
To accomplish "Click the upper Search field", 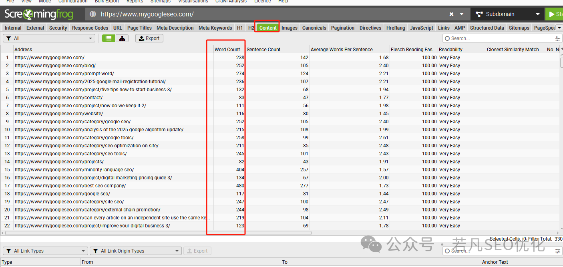I will (499, 38).
